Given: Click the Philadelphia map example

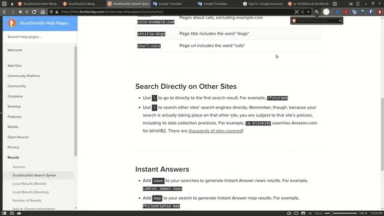Looking at the screenshot, I should coord(161,206).
